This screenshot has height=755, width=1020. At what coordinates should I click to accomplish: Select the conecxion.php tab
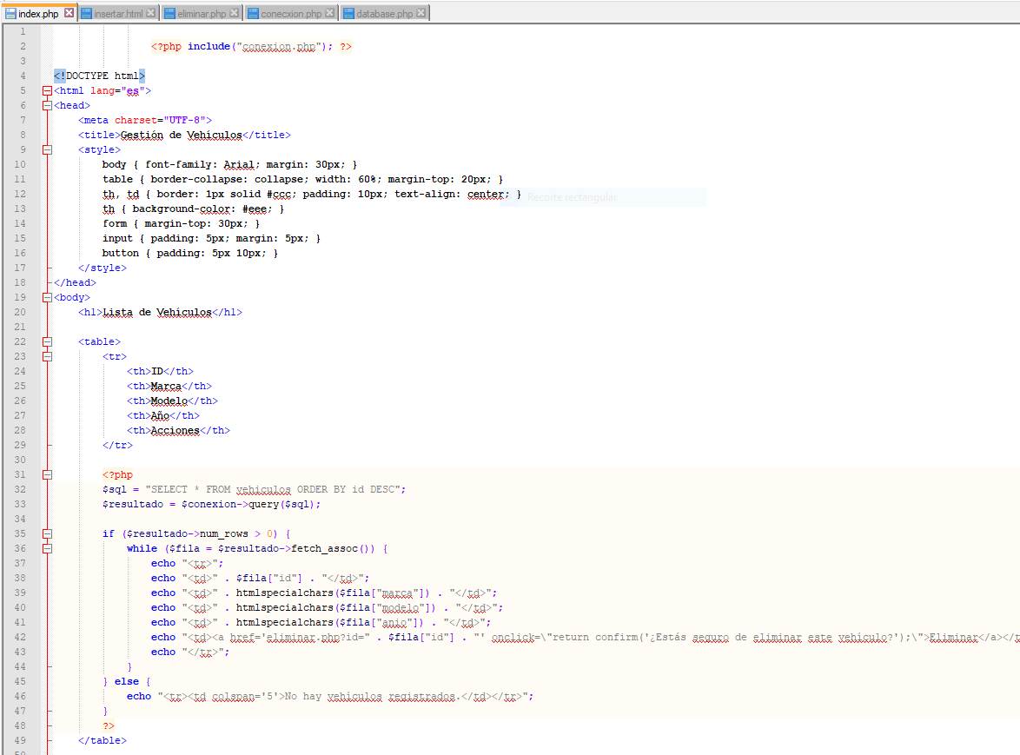click(290, 14)
